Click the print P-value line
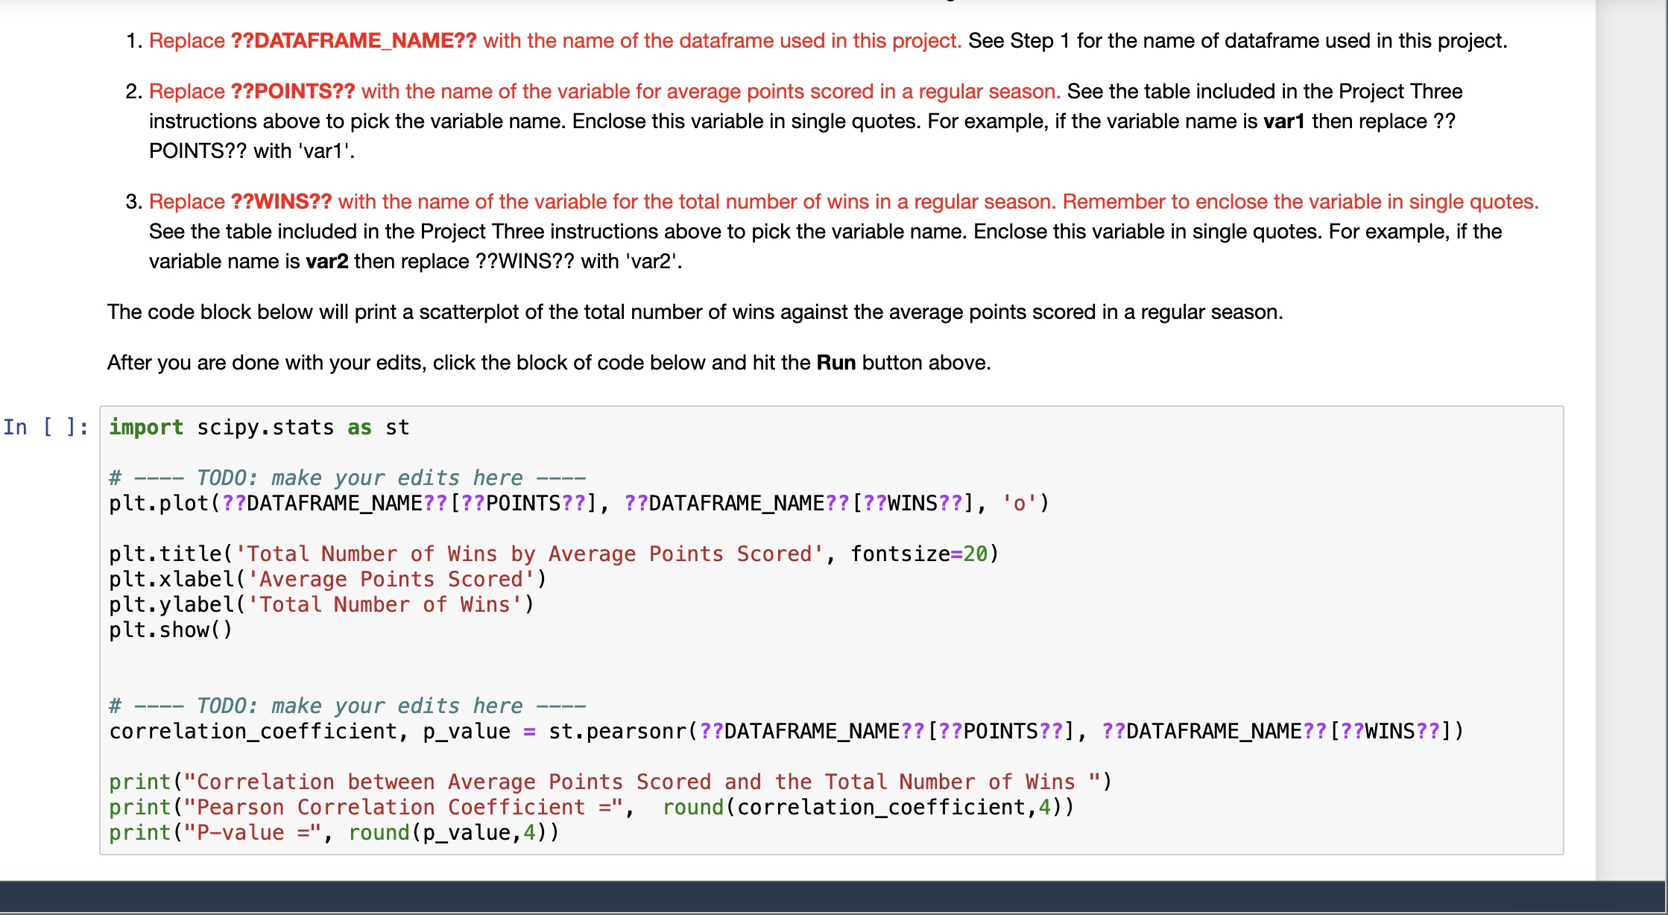1668x915 pixels. [335, 832]
